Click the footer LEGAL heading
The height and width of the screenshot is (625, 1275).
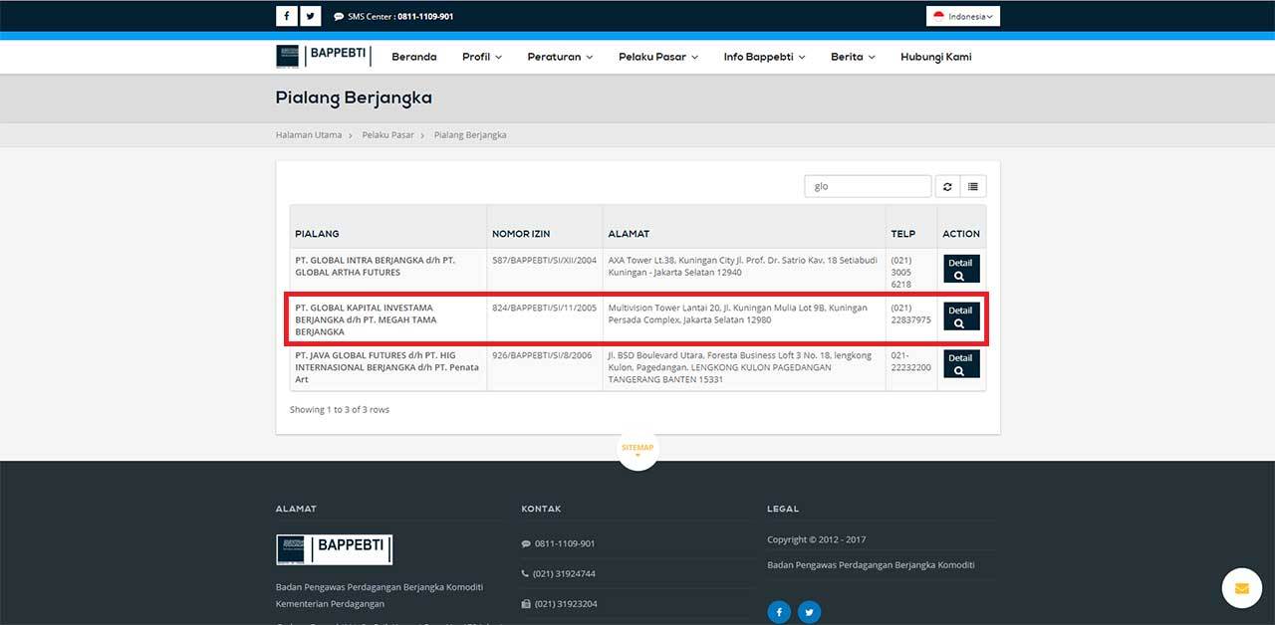coord(783,509)
